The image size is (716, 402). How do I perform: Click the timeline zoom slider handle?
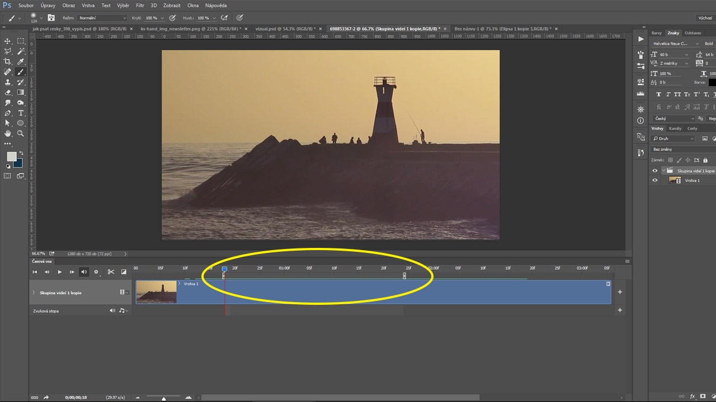coord(163,399)
